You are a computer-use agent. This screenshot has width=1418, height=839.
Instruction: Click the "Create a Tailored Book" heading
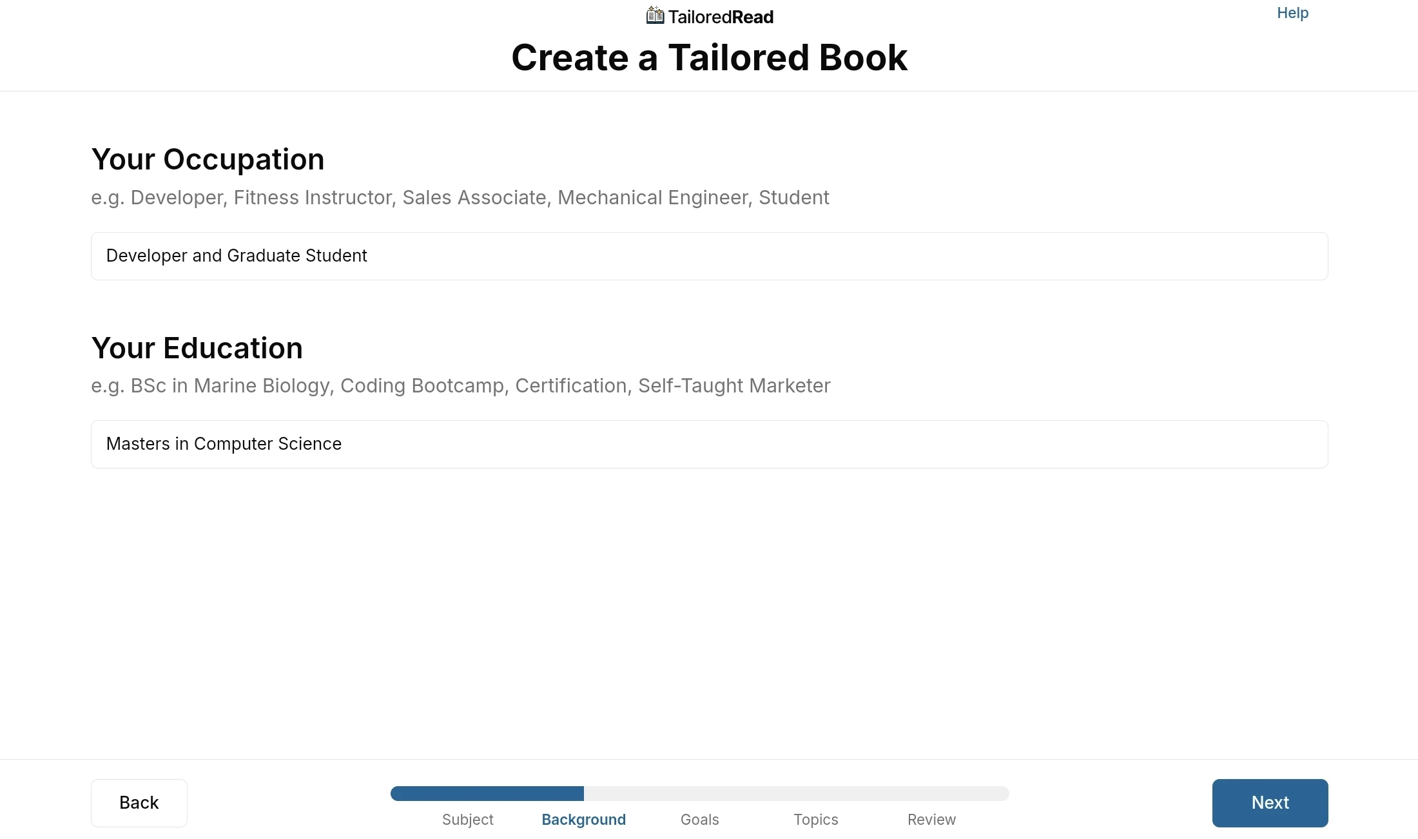point(709,57)
